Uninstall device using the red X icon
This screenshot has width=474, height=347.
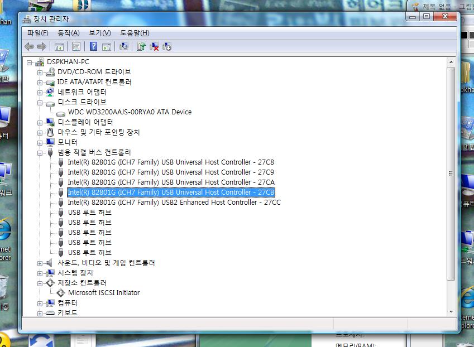pyautogui.click(x=154, y=46)
